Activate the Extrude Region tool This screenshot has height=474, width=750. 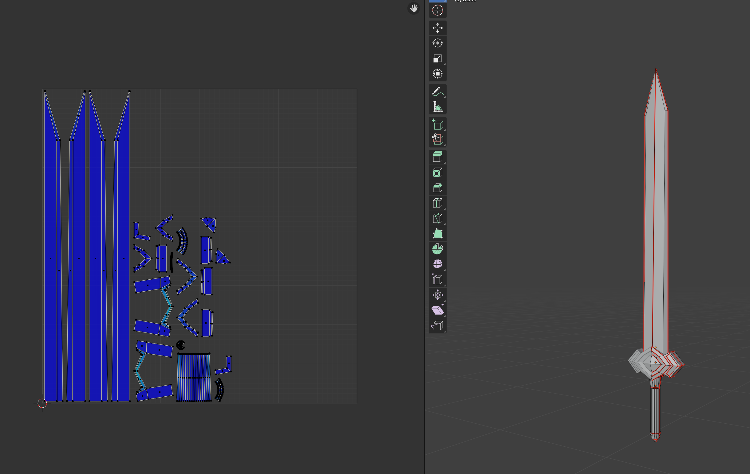coord(437,157)
